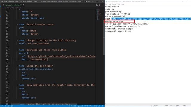This screenshot has height=107, width=191.
Task: Open the File menu in VS Code
Action: (x=2, y=1)
